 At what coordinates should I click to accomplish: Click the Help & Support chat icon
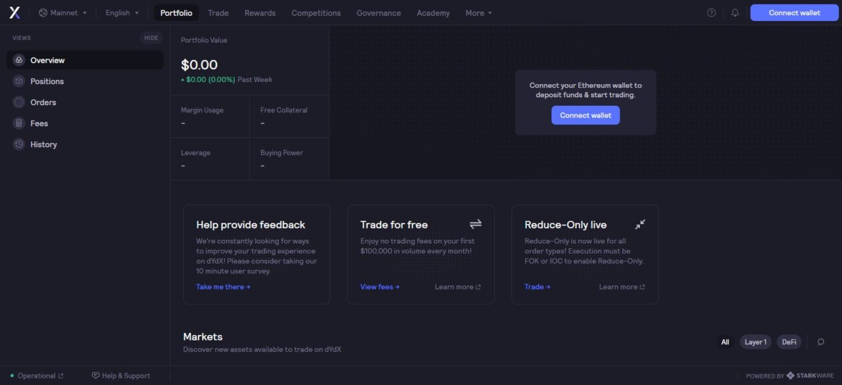click(x=95, y=376)
